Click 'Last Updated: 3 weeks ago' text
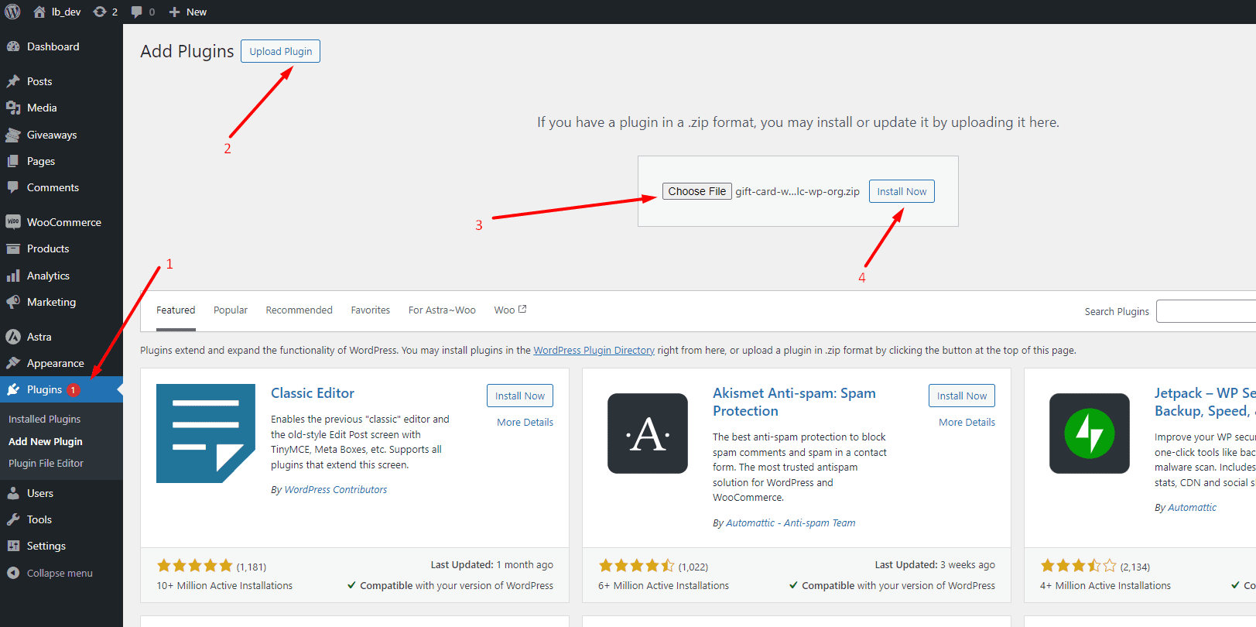The image size is (1256, 627). click(x=935, y=565)
